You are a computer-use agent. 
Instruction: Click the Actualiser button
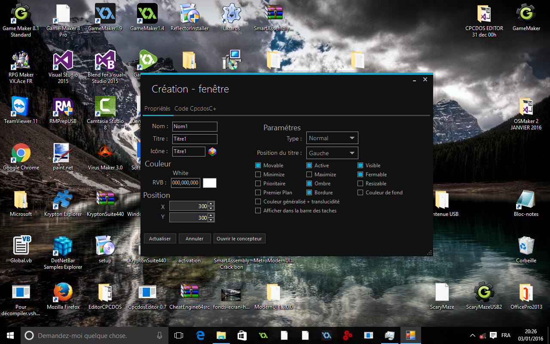pos(160,239)
